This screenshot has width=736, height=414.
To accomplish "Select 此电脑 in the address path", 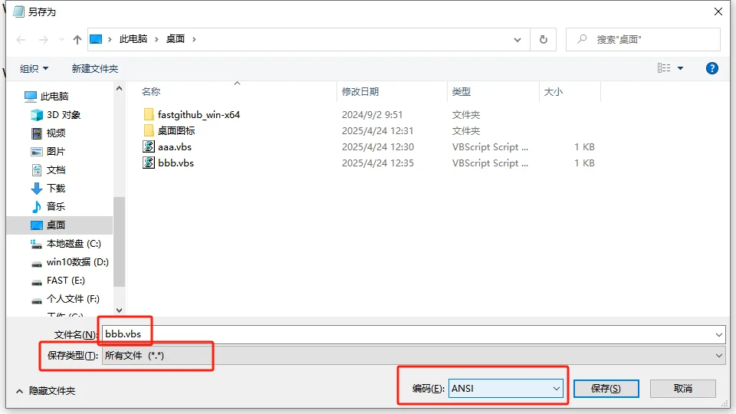I will click(x=133, y=39).
